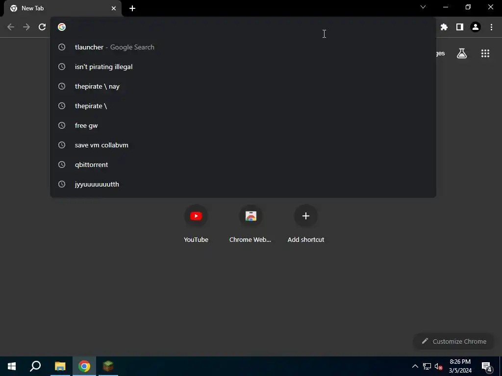Click the browser forward arrow
The height and width of the screenshot is (376, 502).
(26, 27)
